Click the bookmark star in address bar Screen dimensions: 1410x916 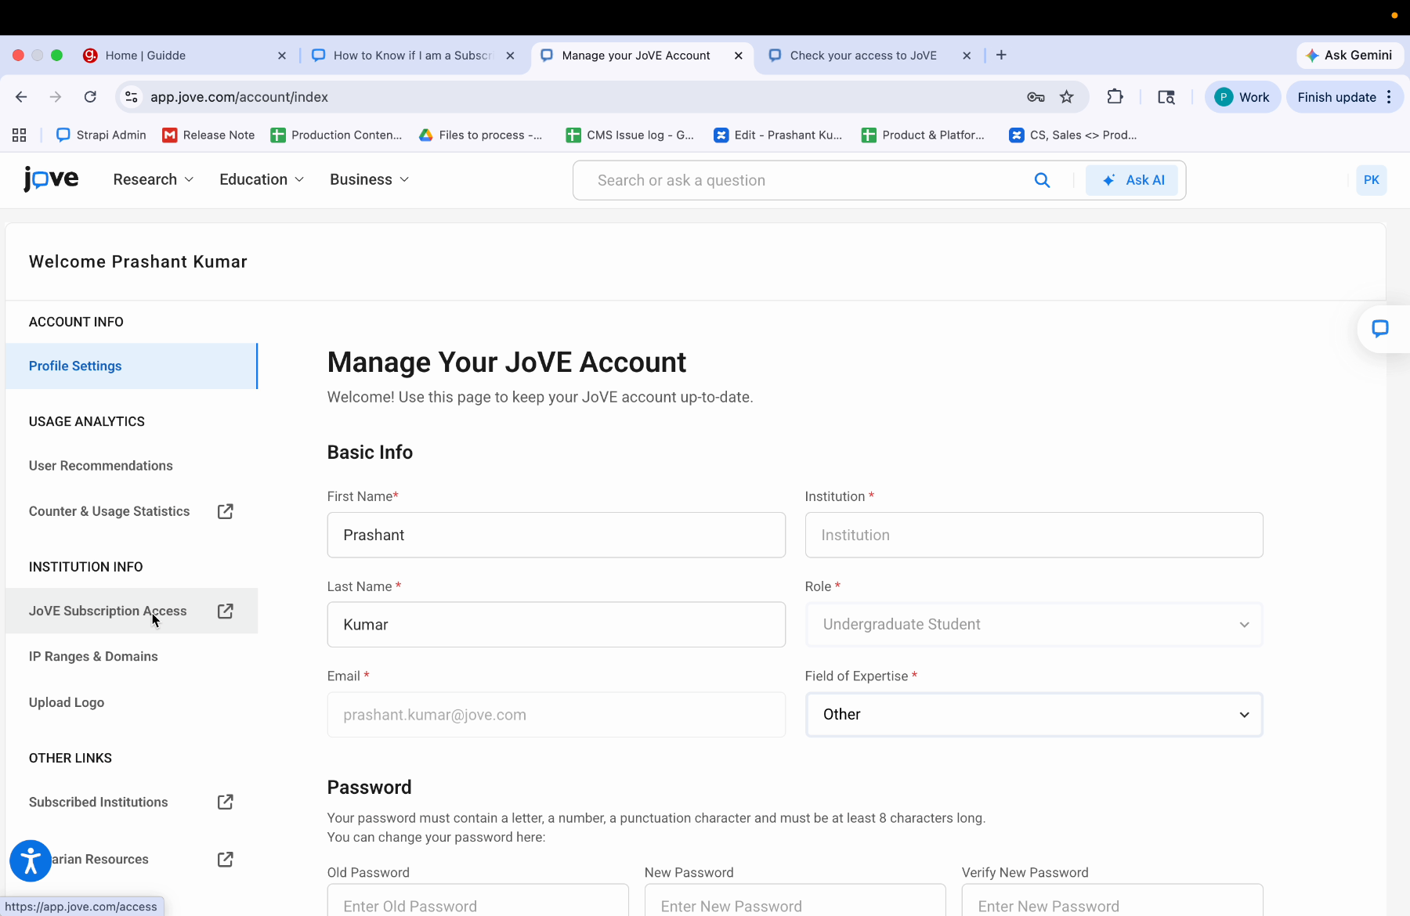point(1067,96)
